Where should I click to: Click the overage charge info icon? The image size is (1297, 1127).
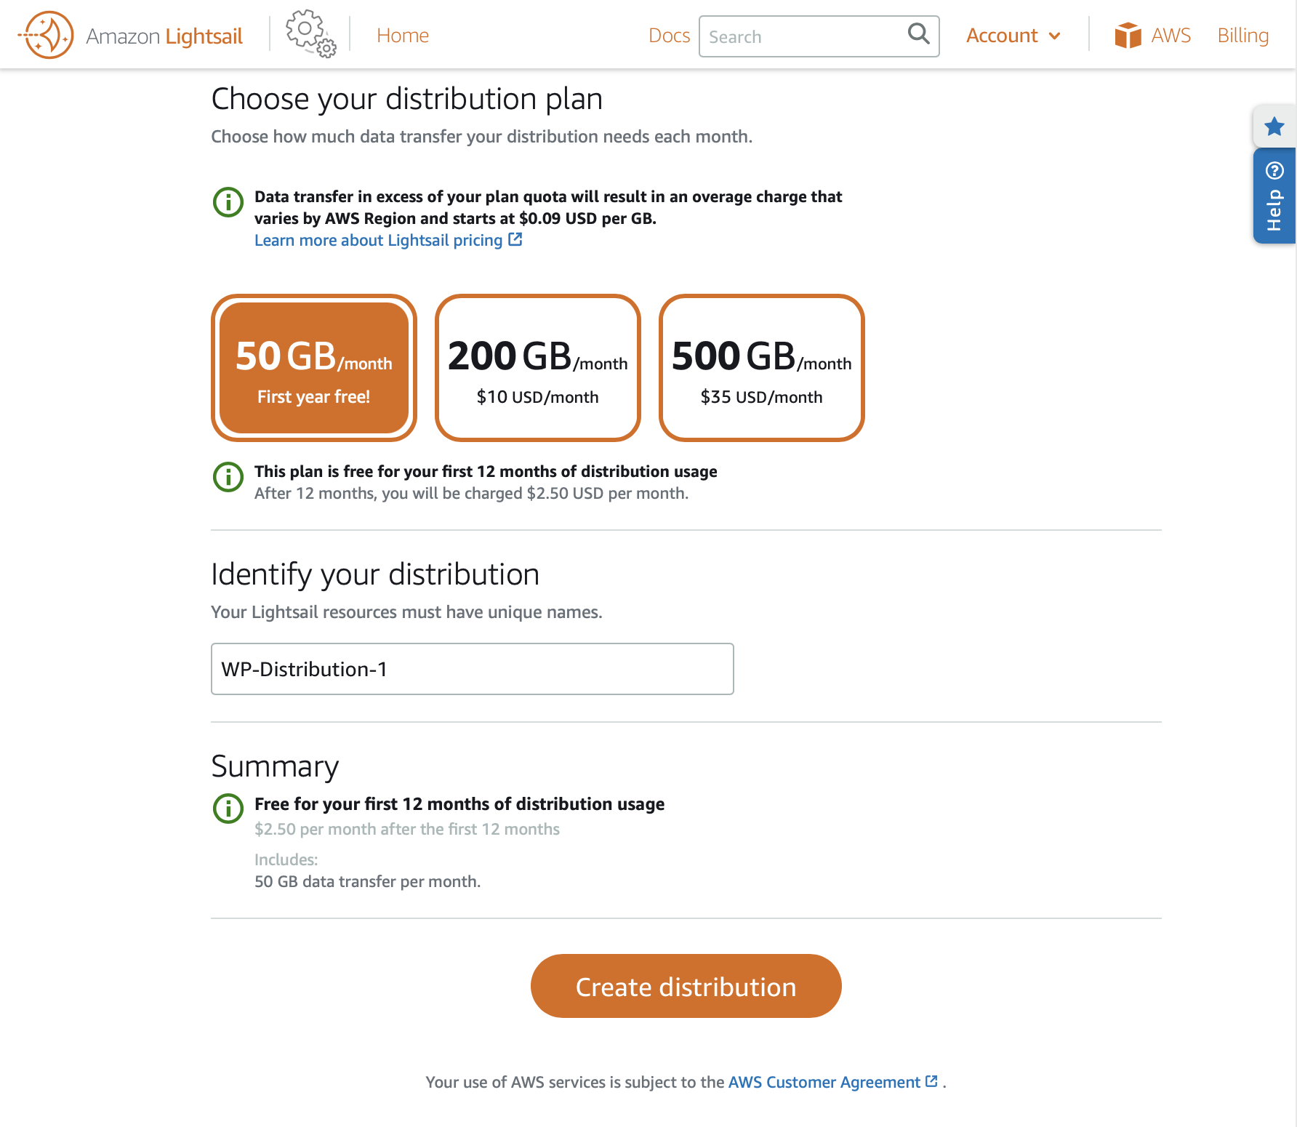[228, 202]
